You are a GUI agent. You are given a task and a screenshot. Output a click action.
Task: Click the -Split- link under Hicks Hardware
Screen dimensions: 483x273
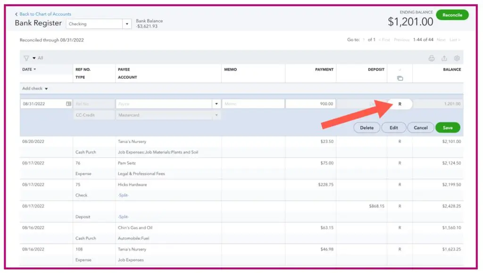[123, 195]
